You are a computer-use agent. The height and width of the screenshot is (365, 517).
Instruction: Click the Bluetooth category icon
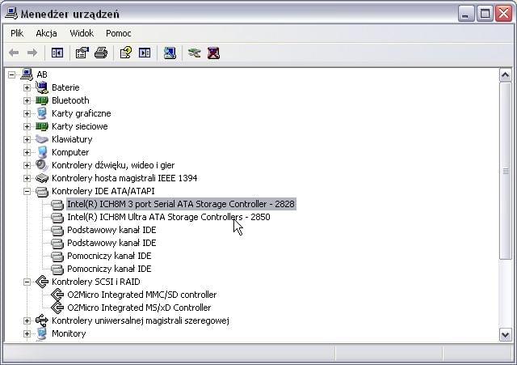click(42, 100)
